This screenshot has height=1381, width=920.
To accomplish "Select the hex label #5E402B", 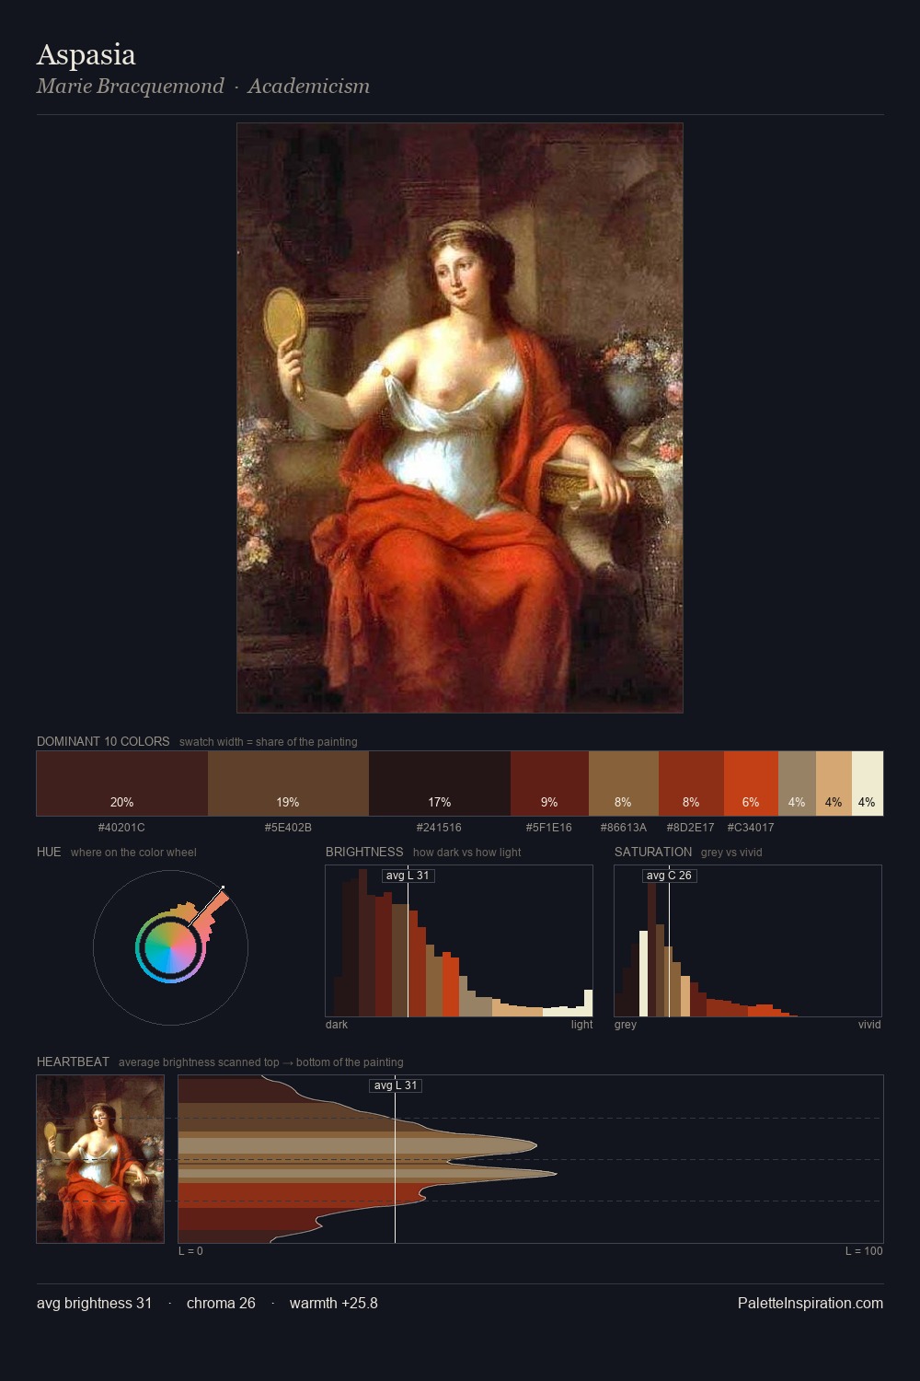I will 288,828.
